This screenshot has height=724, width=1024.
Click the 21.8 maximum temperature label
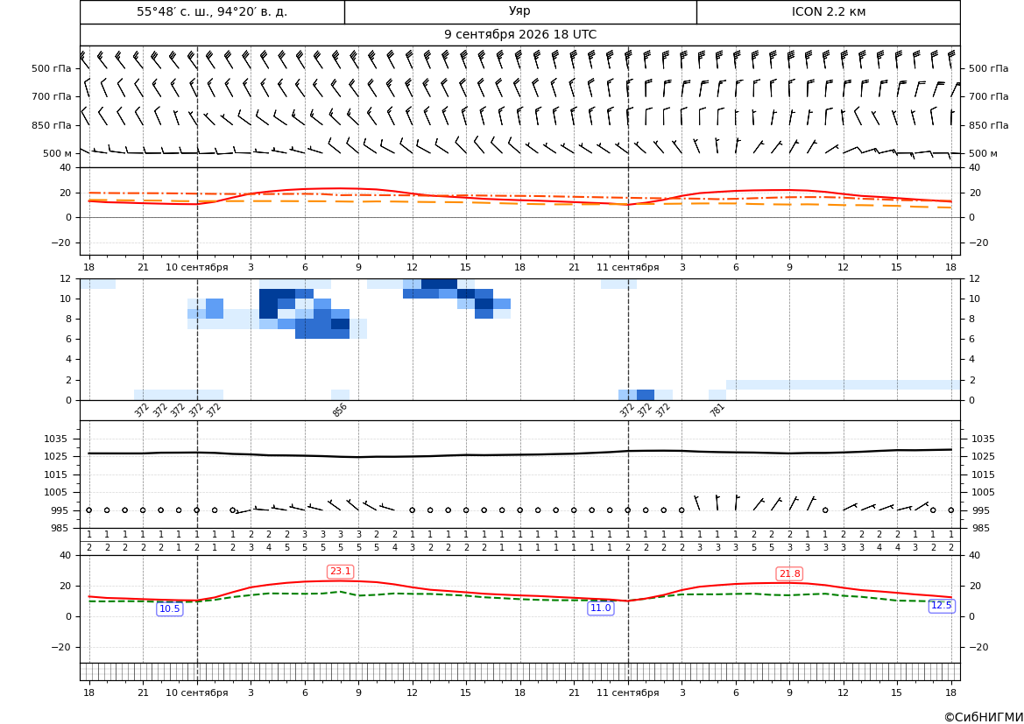point(789,573)
